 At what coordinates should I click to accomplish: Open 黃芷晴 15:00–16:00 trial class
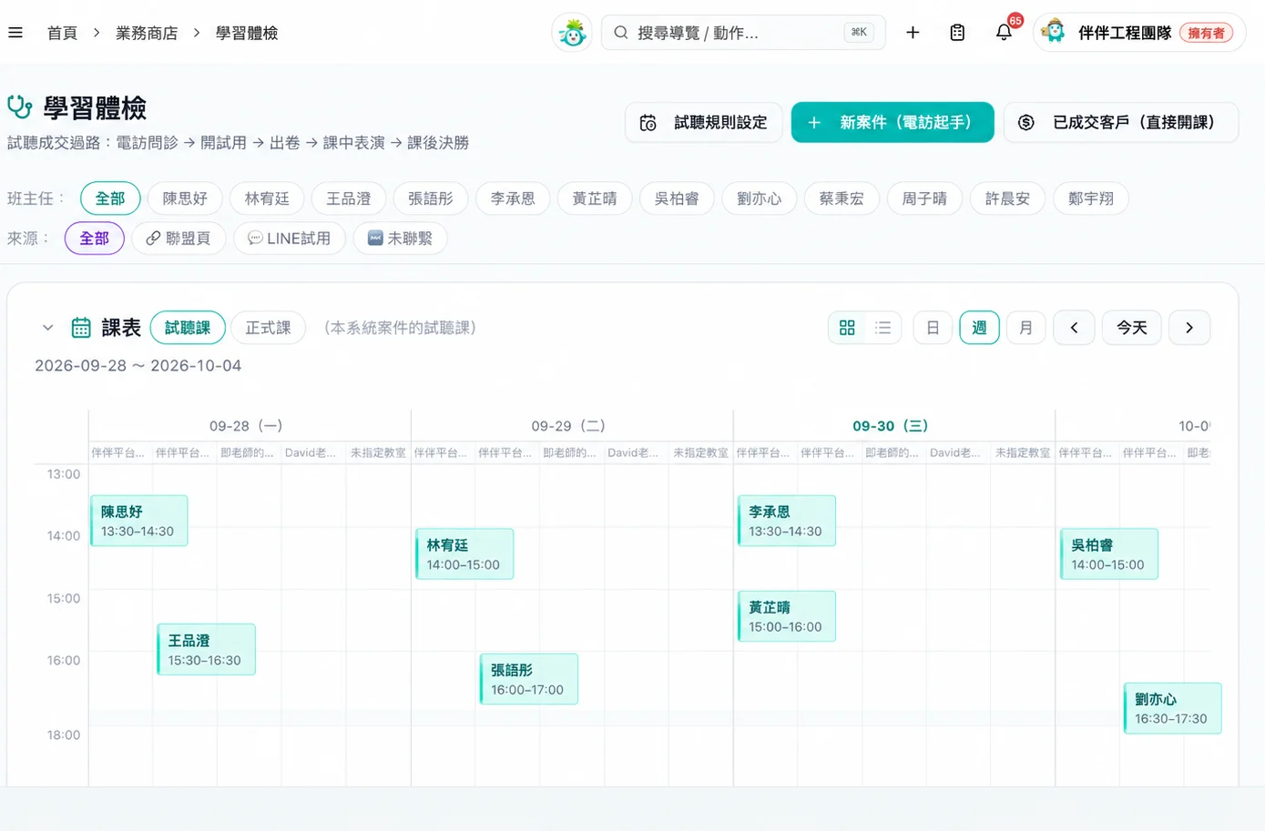coord(787,616)
